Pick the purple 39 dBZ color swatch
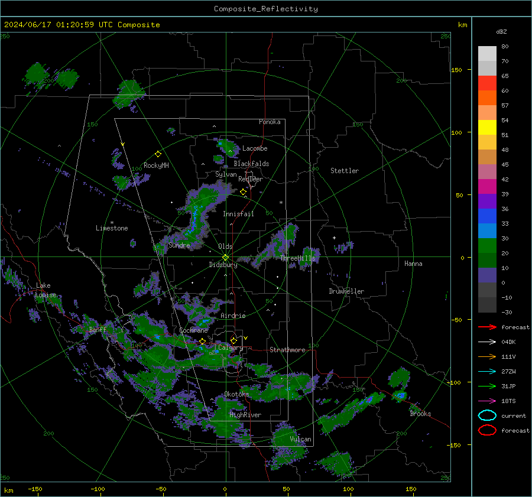 487,201
